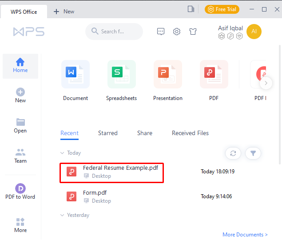Click the shield heart badge under Asif Iqbal
This screenshot has height=248, width=282.
[x=239, y=36]
